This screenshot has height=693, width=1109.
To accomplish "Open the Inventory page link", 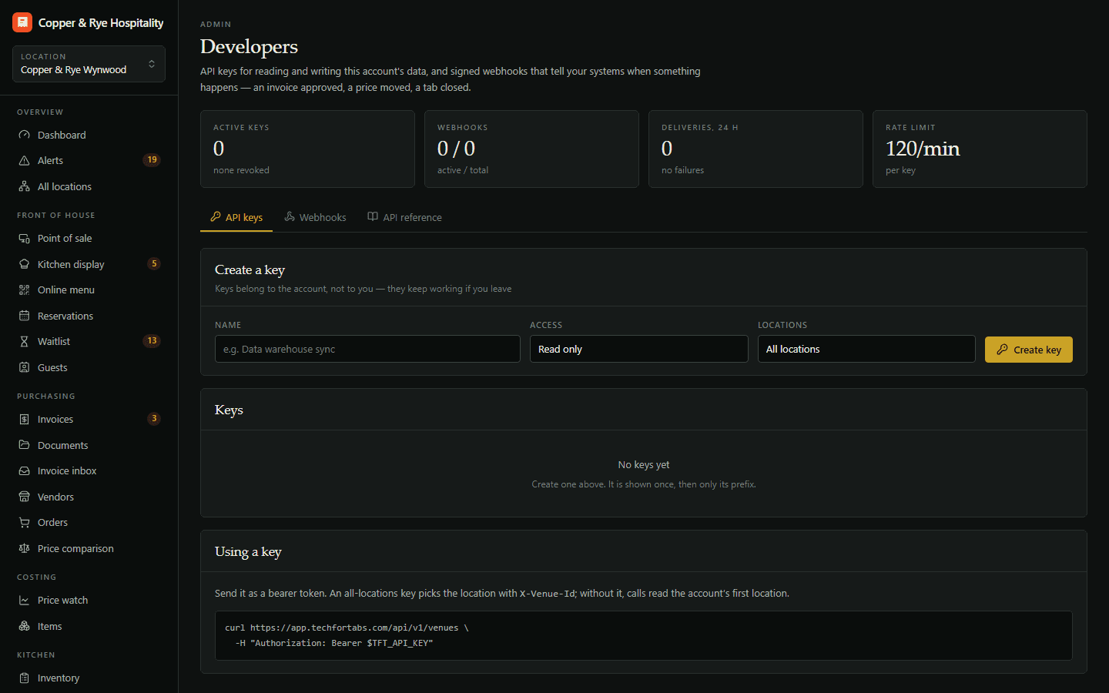I will click(x=89, y=678).
